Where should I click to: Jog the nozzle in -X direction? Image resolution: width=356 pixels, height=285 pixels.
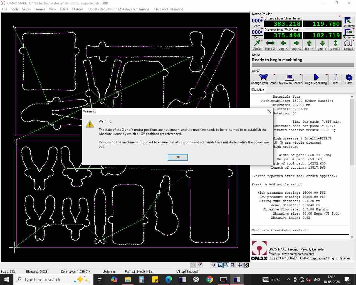(x=283, y=45)
